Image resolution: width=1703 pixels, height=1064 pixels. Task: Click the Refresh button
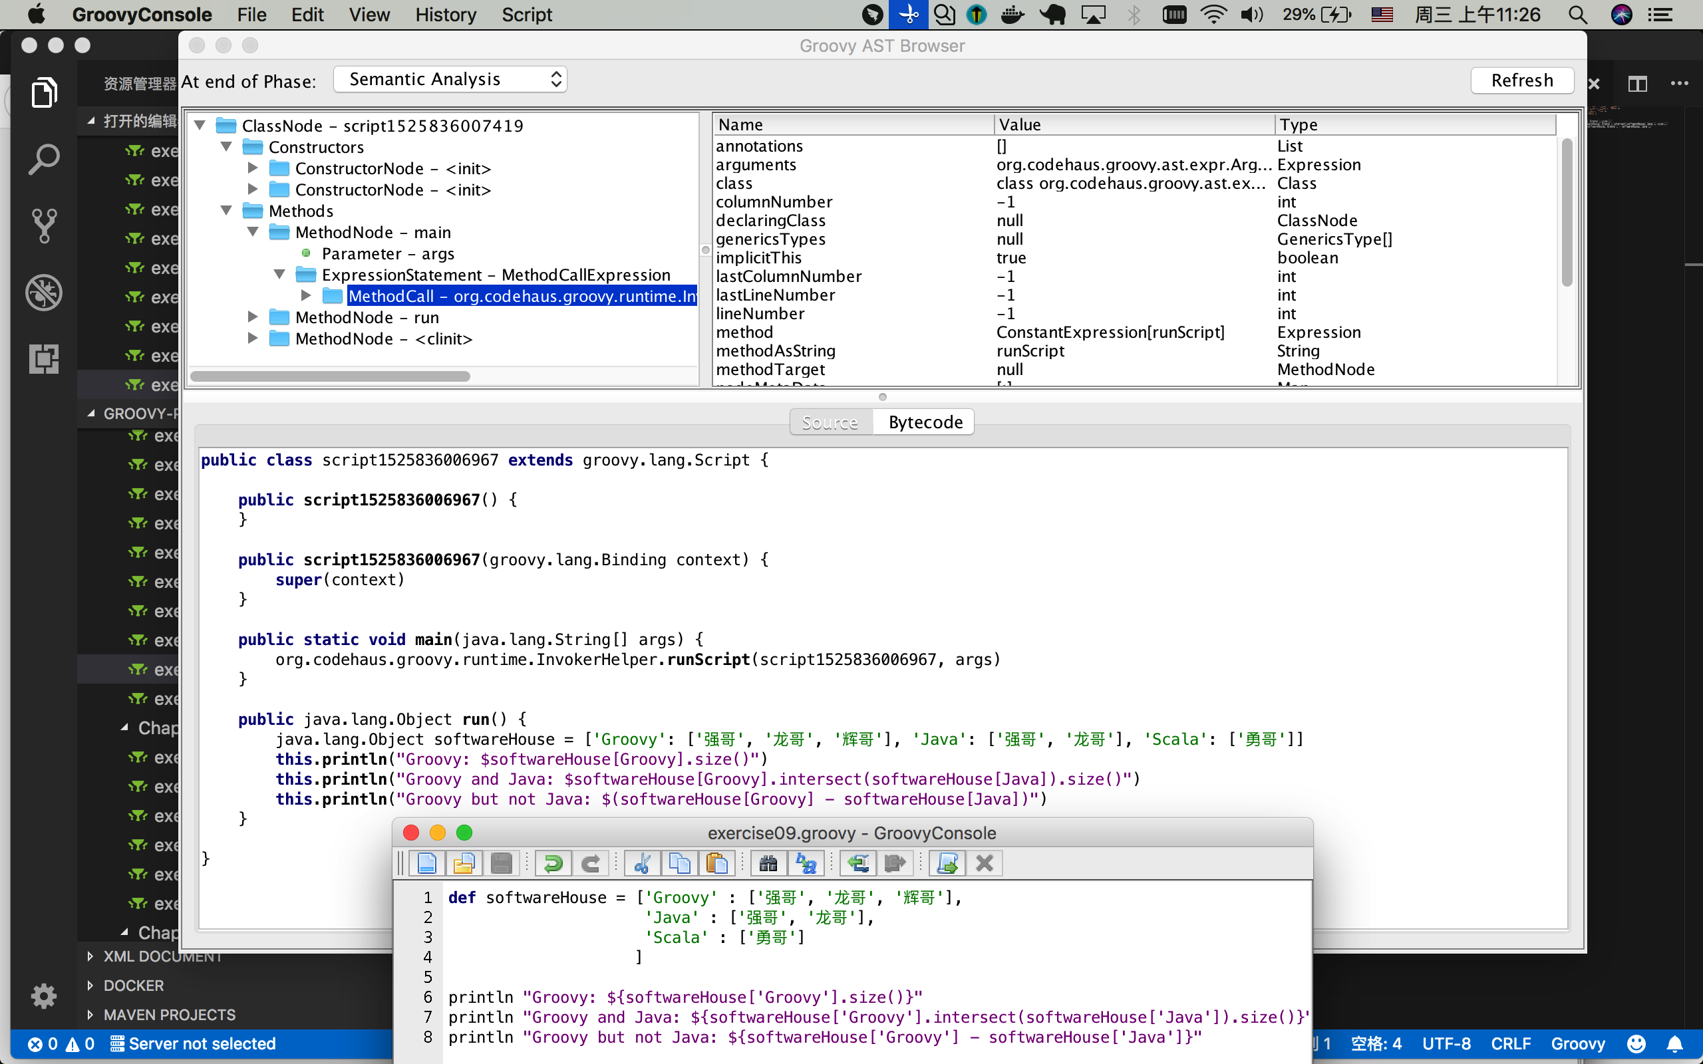tap(1521, 80)
